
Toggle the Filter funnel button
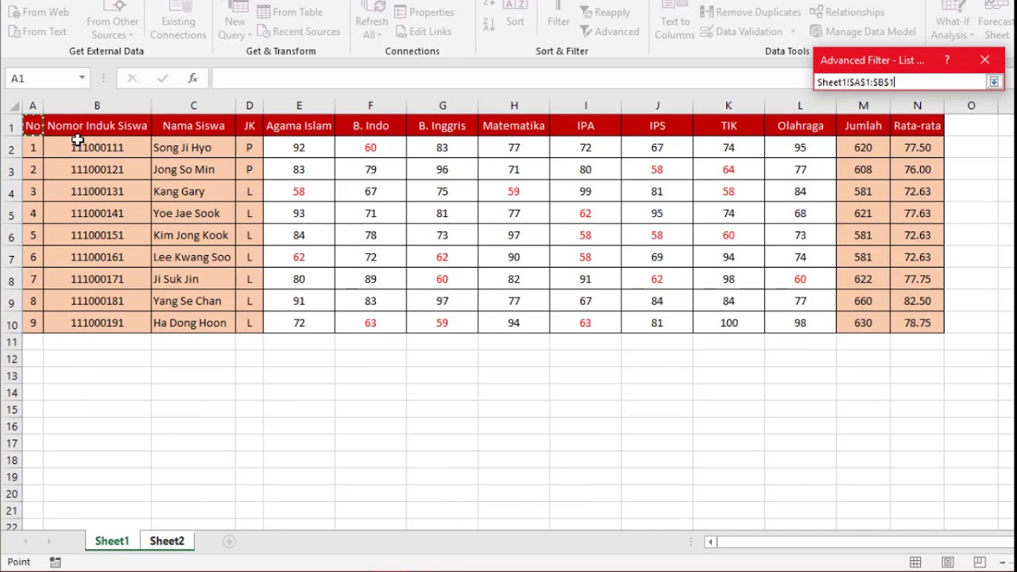click(x=559, y=14)
